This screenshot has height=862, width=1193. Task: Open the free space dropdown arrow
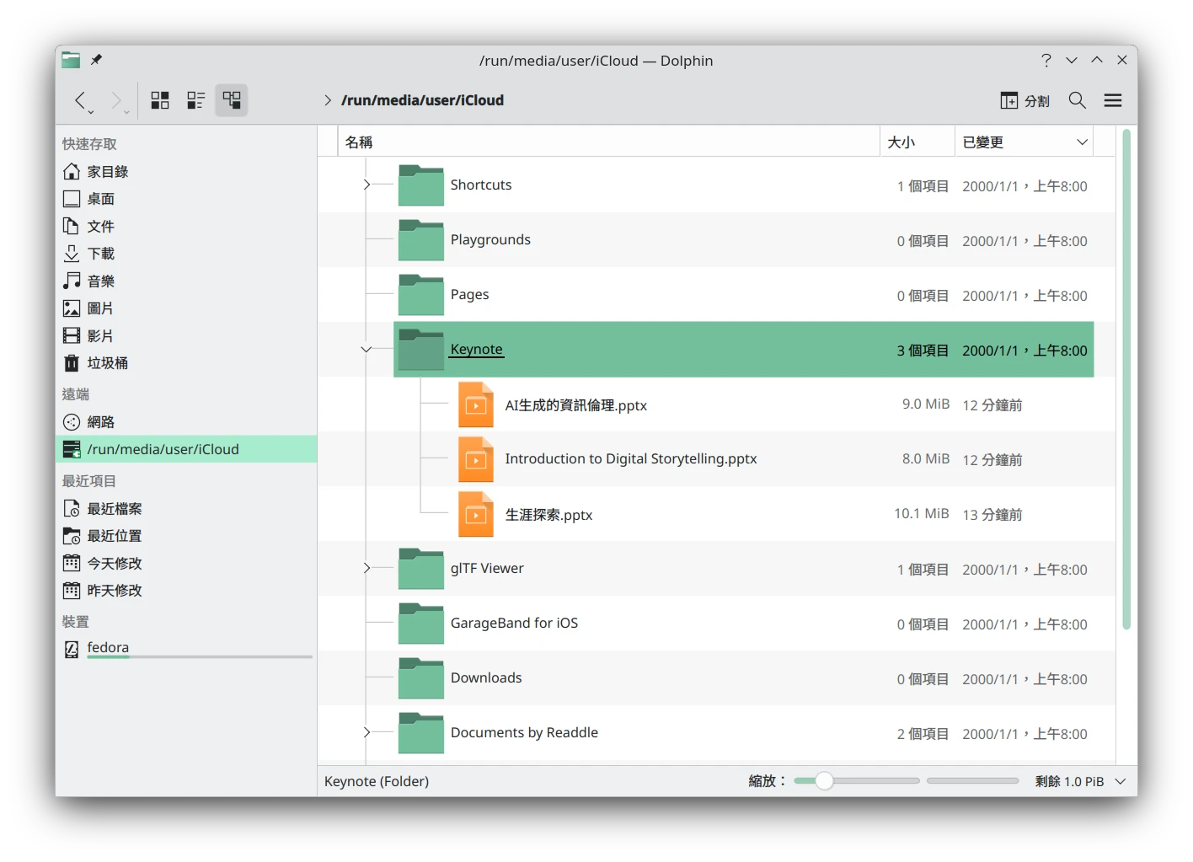click(x=1121, y=782)
